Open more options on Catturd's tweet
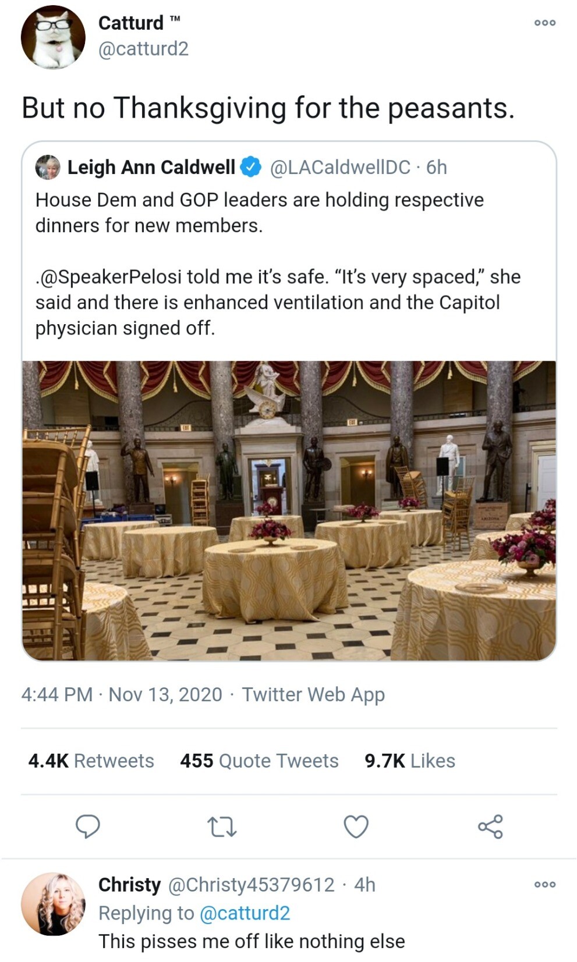577x962 pixels. coord(545,23)
